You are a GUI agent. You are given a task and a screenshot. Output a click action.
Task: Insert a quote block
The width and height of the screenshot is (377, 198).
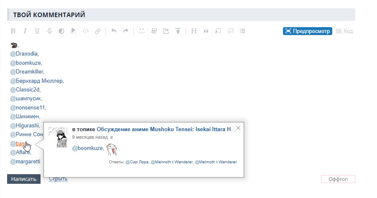pyautogui.click(x=206, y=31)
